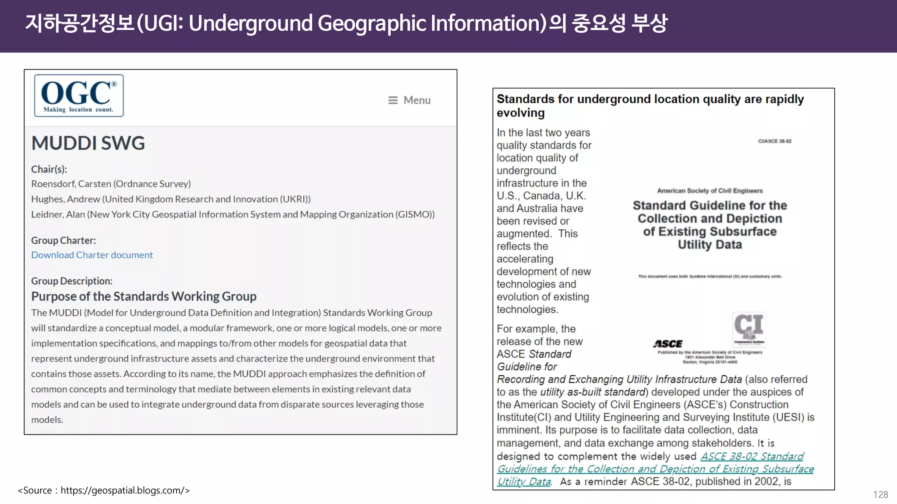The image size is (897, 504).
Task: Click the Standard Guideline cover title
Action: pyautogui.click(x=710, y=225)
